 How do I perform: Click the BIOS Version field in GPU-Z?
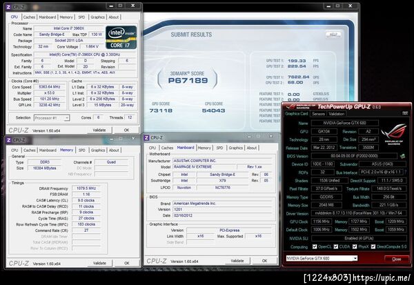click(x=354, y=156)
